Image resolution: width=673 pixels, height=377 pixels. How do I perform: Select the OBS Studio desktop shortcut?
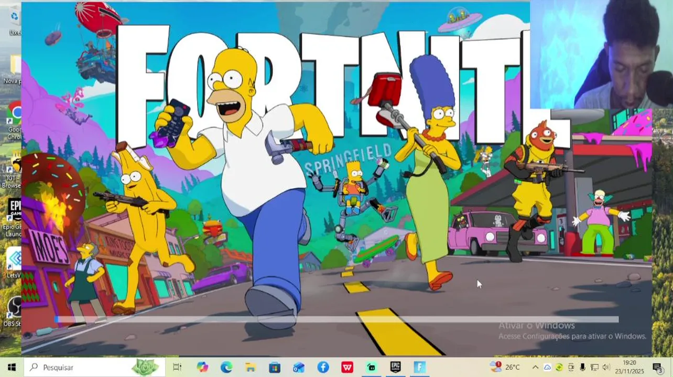click(13, 313)
